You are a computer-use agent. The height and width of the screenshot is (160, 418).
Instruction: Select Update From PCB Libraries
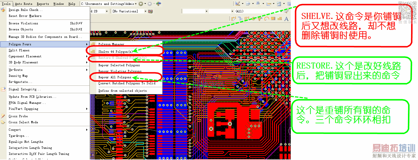point(32,97)
